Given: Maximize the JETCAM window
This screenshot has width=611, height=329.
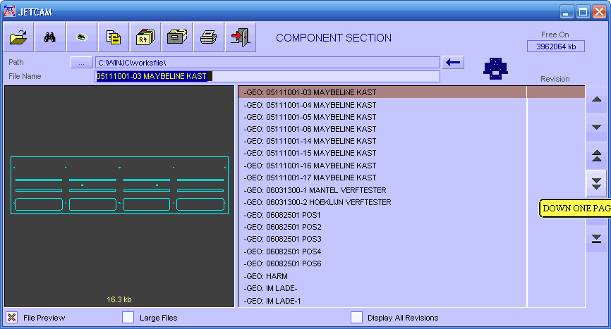Looking at the screenshot, I should (583, 12).
